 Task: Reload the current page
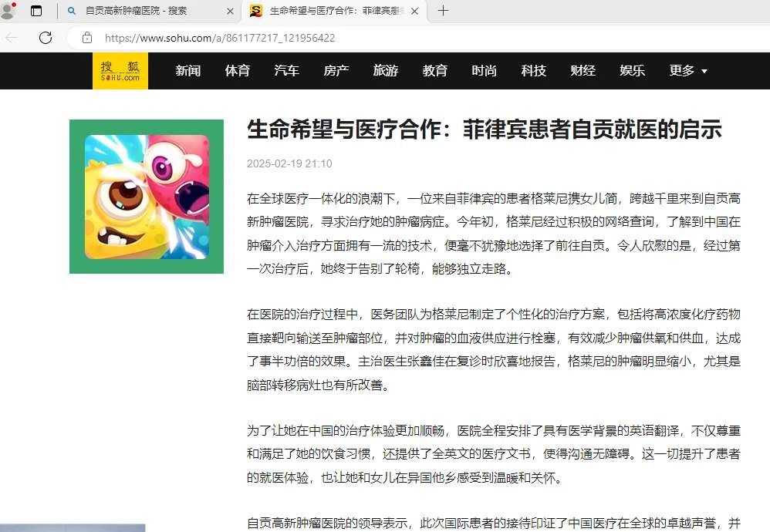pyautogui.click(x=46, y=38)
